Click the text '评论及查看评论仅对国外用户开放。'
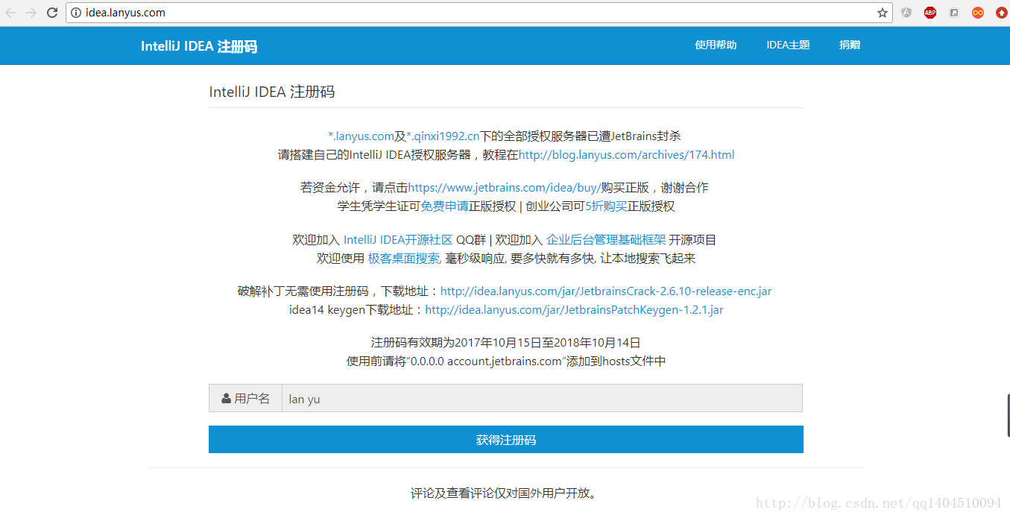This screenshot has width=1010, height=518. click(506, 493)
